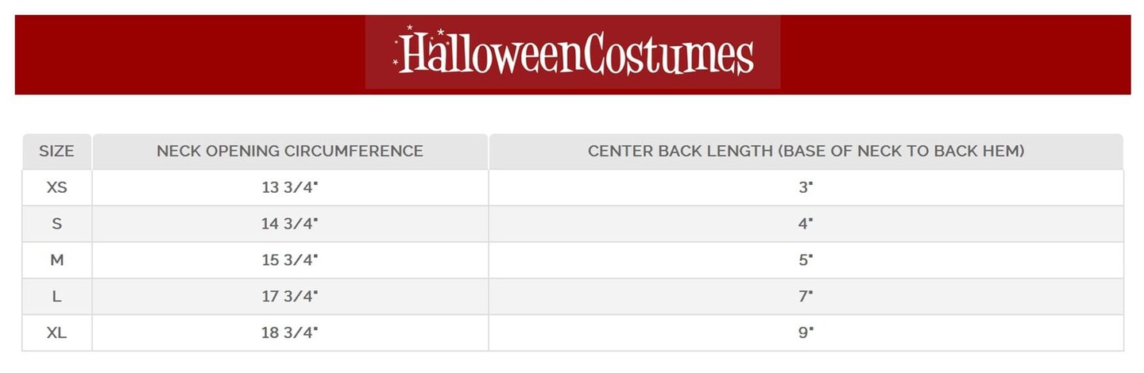Click the 13 3/4" neck measurement

(290, 187)
